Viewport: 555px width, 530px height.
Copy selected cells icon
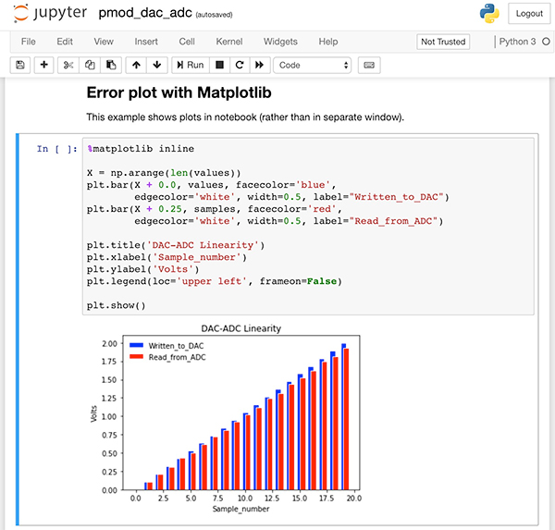[x=90, y=65]
